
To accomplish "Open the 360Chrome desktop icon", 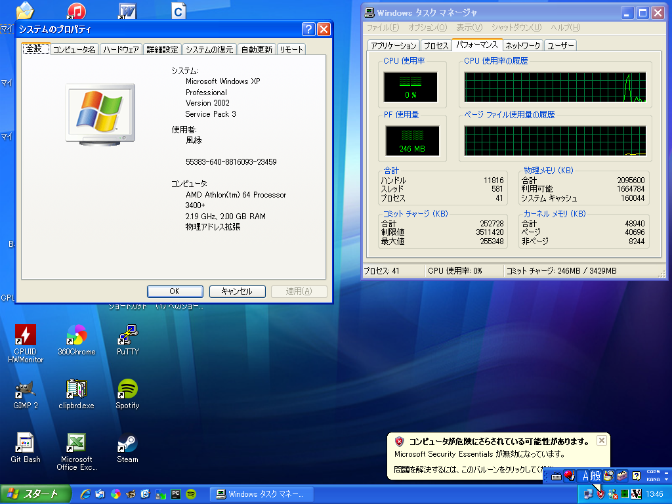I will [x=76, y=336].
